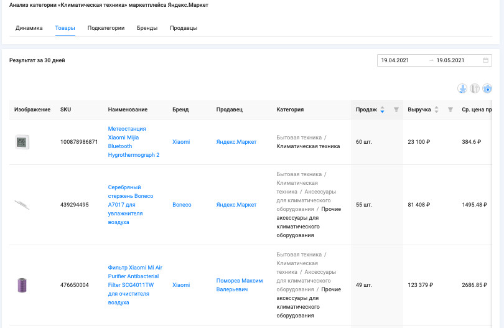Click the Наименование column header
Image resolution: width=504 pixels, height=328 pixels.
(128, 110)
